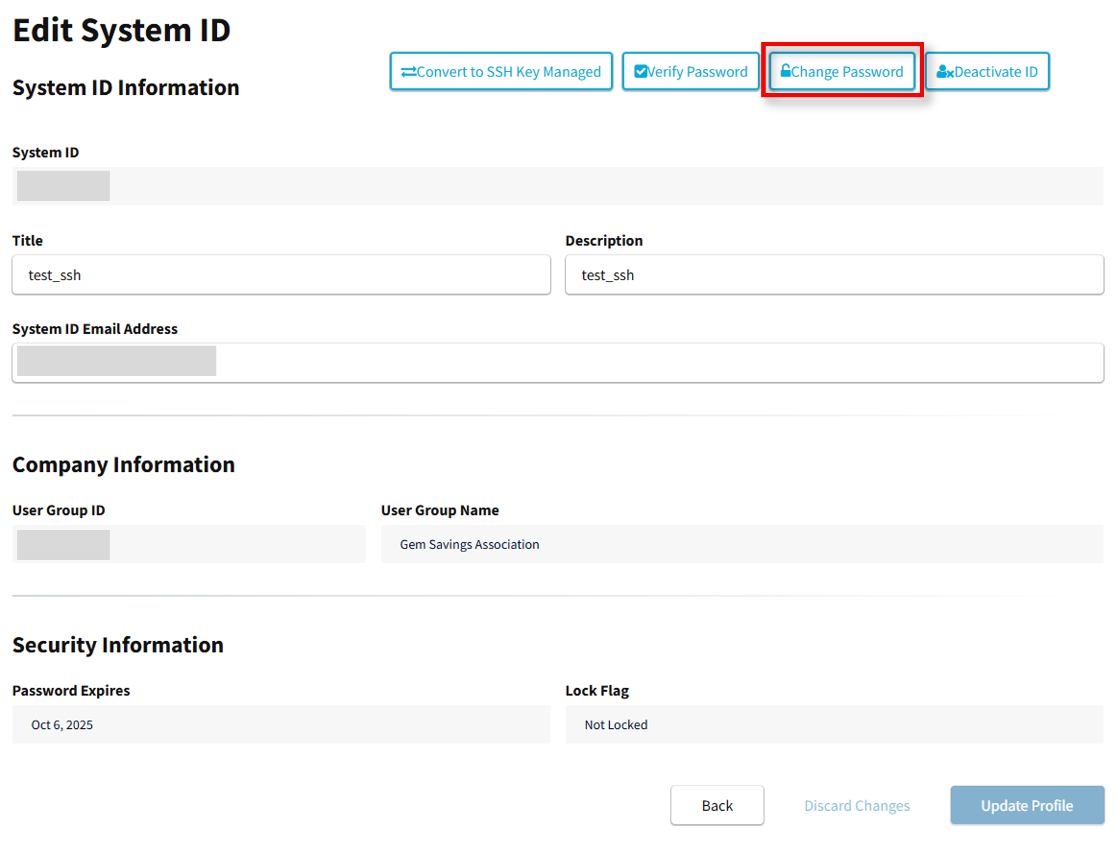This screenshot has width=1117, height=852.
Task: Click the Lock Flag Not Locked value
Action: [x=616, y=725]
